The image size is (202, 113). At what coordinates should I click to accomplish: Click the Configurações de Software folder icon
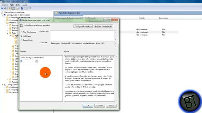[8, 18]
